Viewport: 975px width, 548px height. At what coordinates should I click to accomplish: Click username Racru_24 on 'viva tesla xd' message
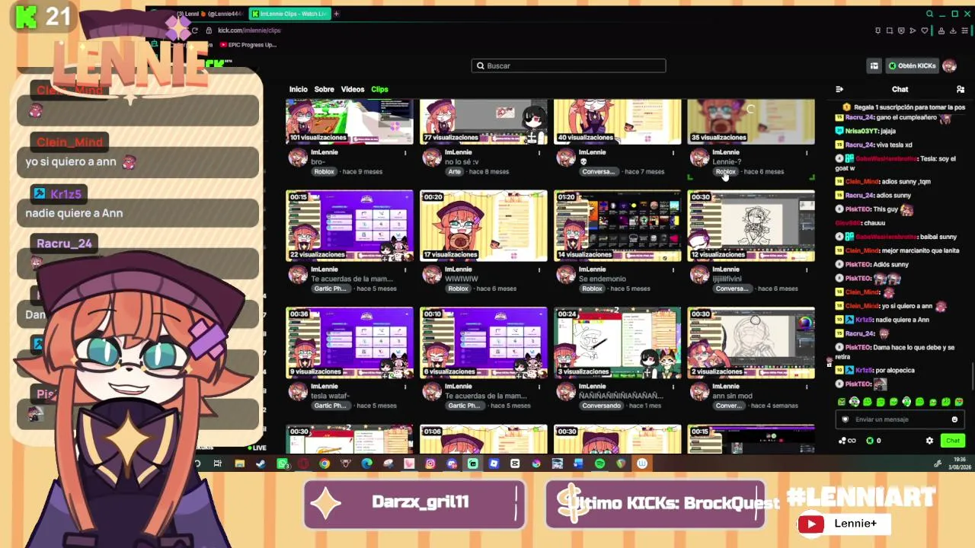[859, 145]
